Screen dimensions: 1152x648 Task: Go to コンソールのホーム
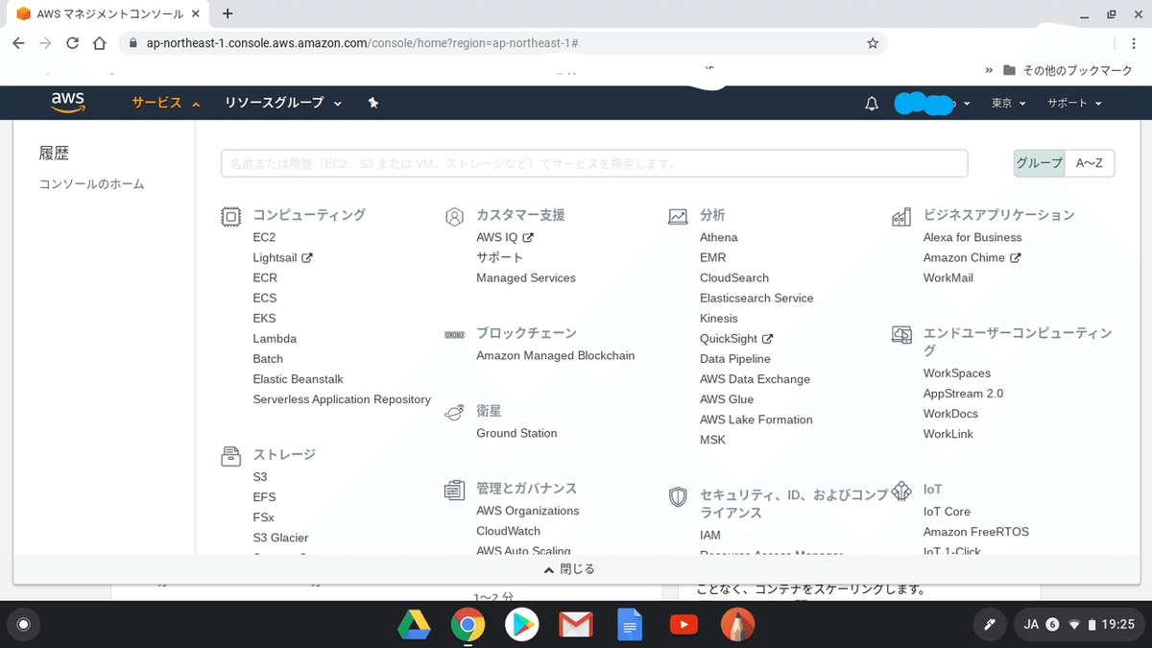pyautogui.click(x=92, y=183)
